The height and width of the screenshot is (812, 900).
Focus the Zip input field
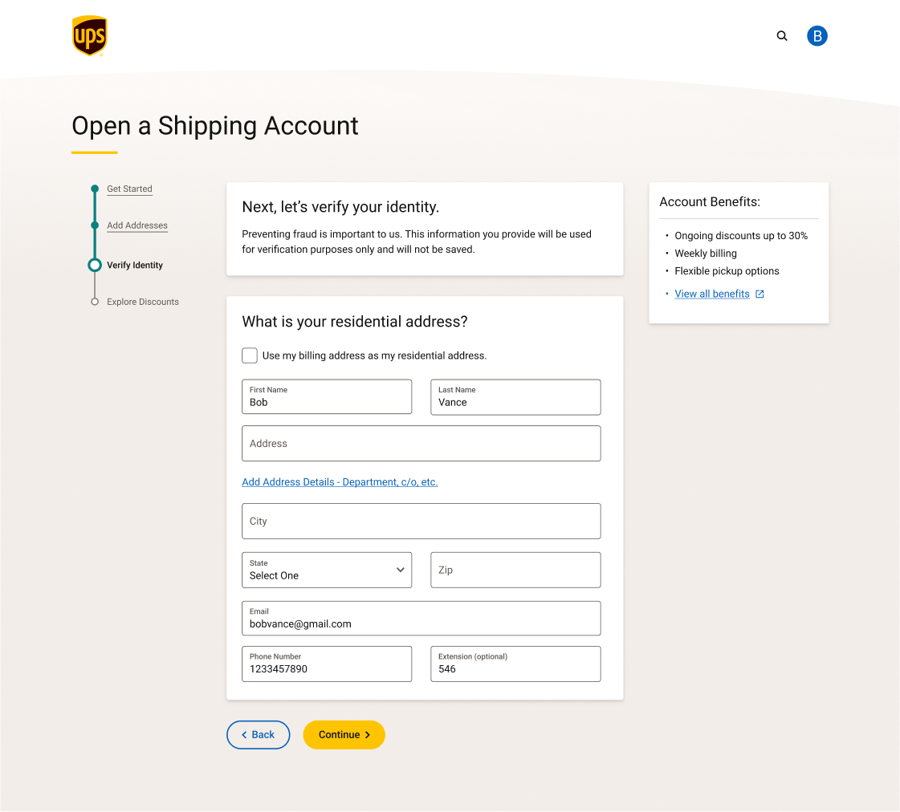click(515, 570)
